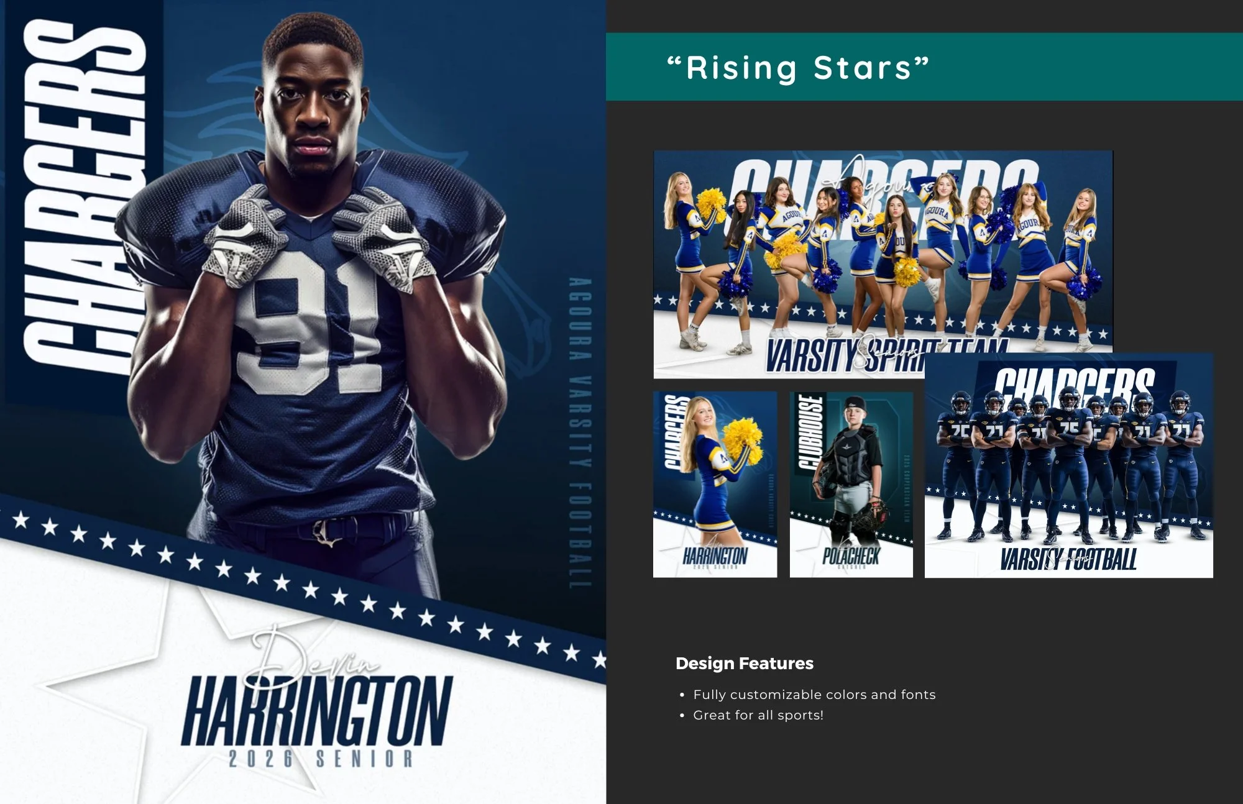
Task: Open the Polacheck Clubhouse catcher poster thumbnail
Action: click(851, 485)
